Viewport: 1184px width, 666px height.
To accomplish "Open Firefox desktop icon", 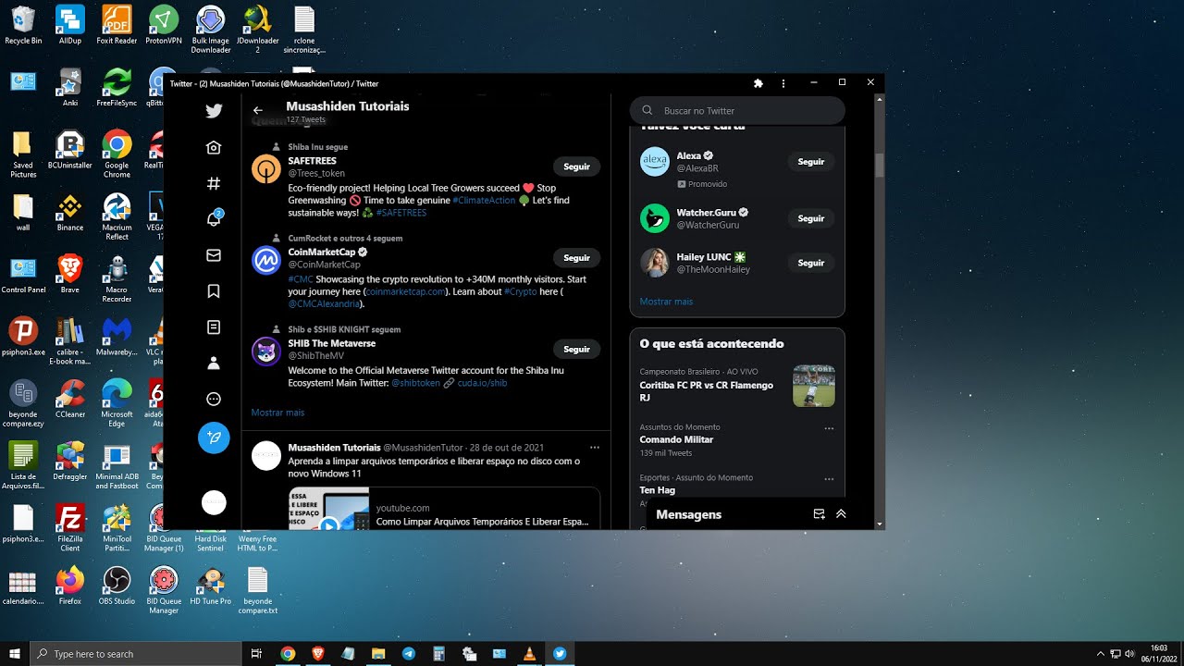I will coord(69,586).
